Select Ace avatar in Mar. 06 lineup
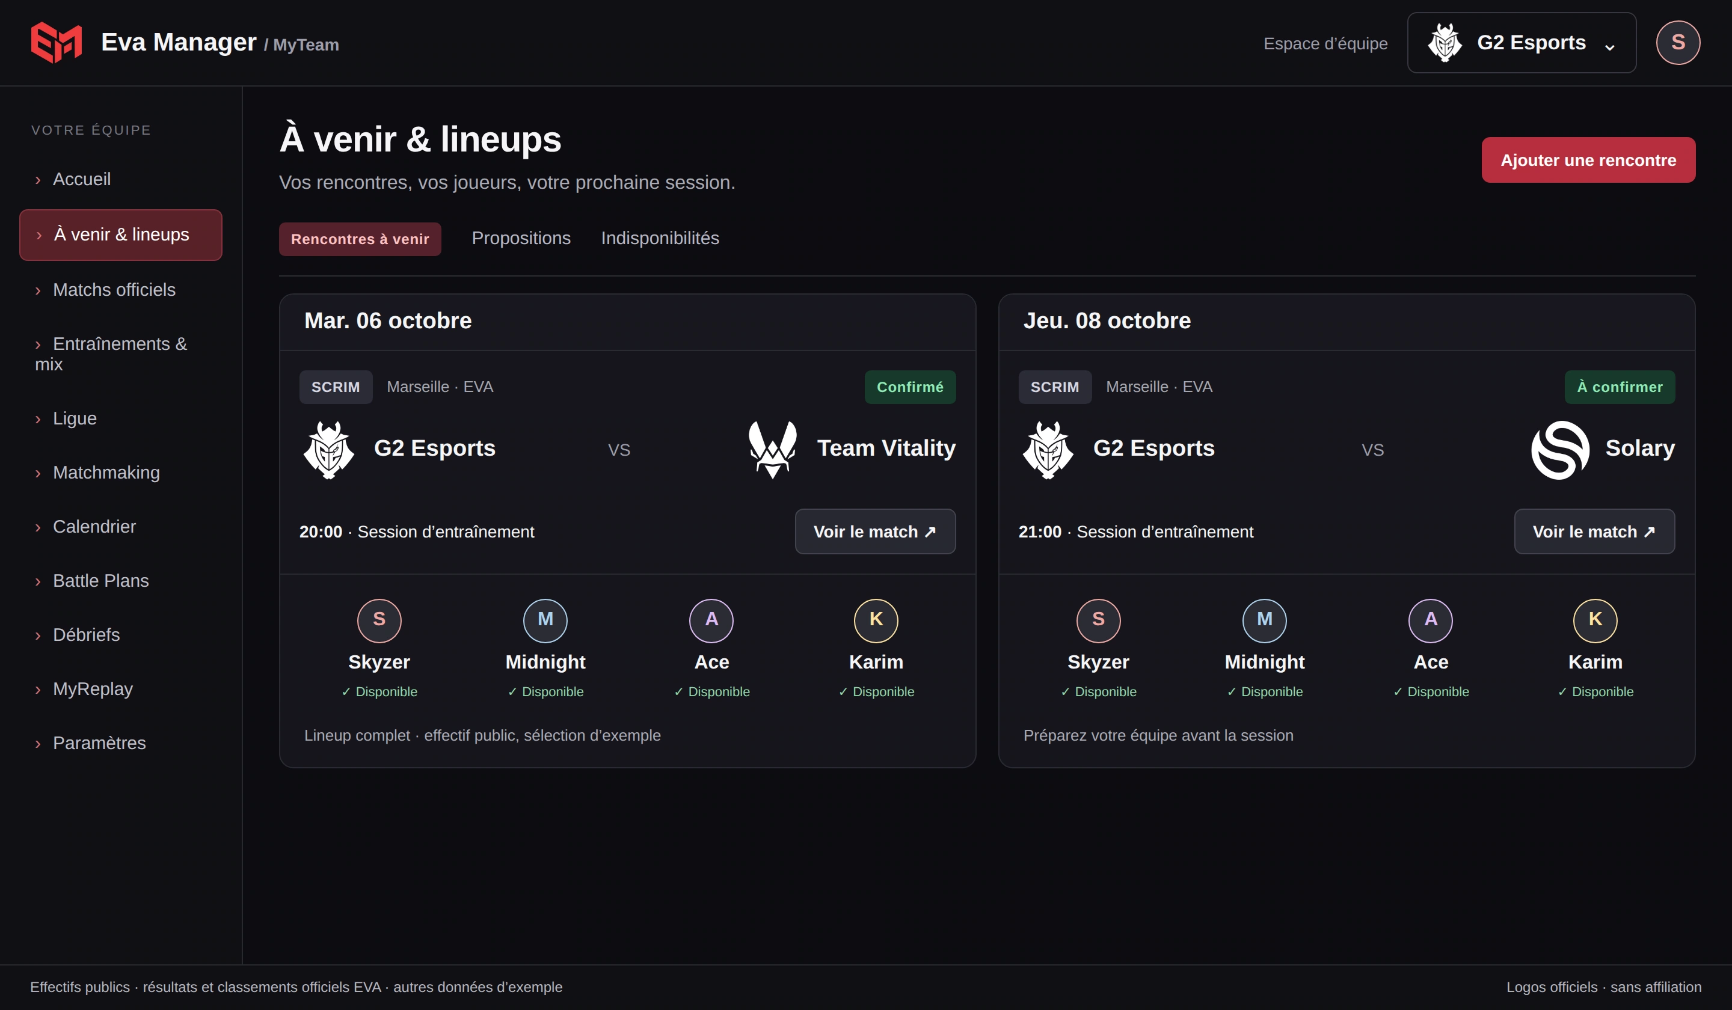This screenshot has width=1732, height=1010. point(711,620)
